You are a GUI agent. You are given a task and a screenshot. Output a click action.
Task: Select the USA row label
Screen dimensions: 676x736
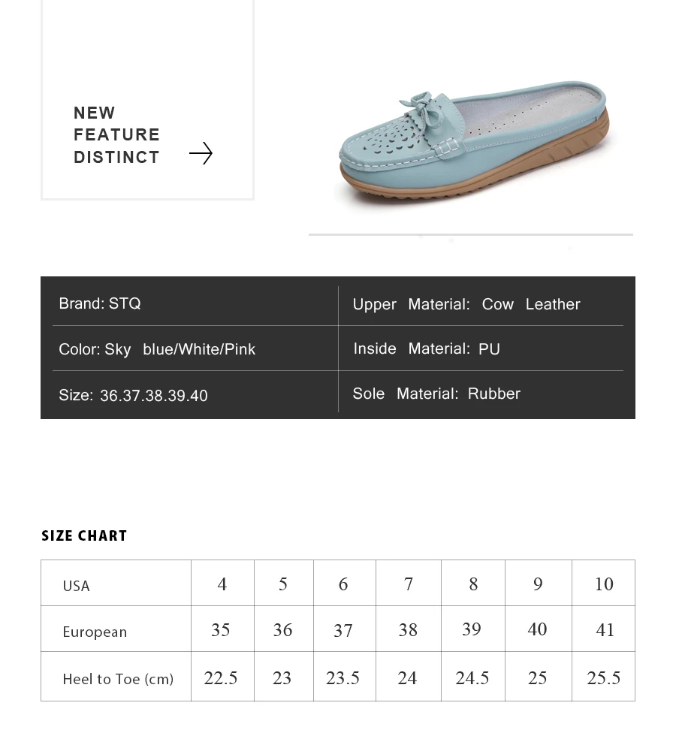coord(76,586)
